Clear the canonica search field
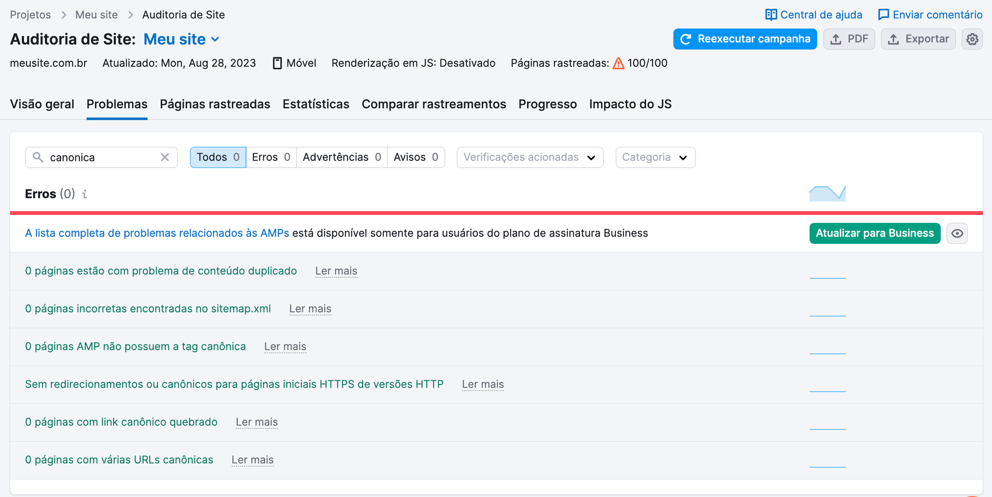 [x=165, y=157]
